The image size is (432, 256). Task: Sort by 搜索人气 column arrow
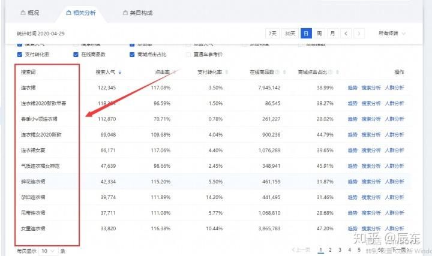click(120, 72)
